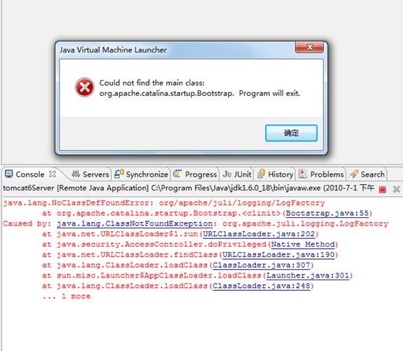
Task: Click the red Terminate square icon
Action: [383, 189]
